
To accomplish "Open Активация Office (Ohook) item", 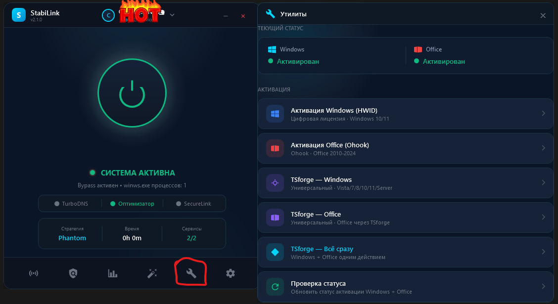I will point(405,148).
